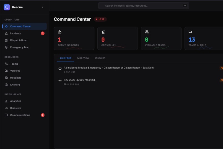Open Analytics under Intelligence
The width and height of the screenshot is (223, 149).
[24, 101]
